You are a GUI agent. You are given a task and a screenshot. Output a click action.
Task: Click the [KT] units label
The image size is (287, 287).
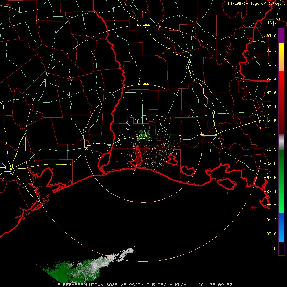[x=272, y=22]
